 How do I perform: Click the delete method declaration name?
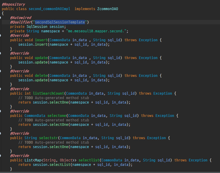pos(41,76)
